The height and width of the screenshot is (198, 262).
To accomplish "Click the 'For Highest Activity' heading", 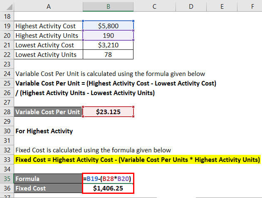I will click(44, 131).
